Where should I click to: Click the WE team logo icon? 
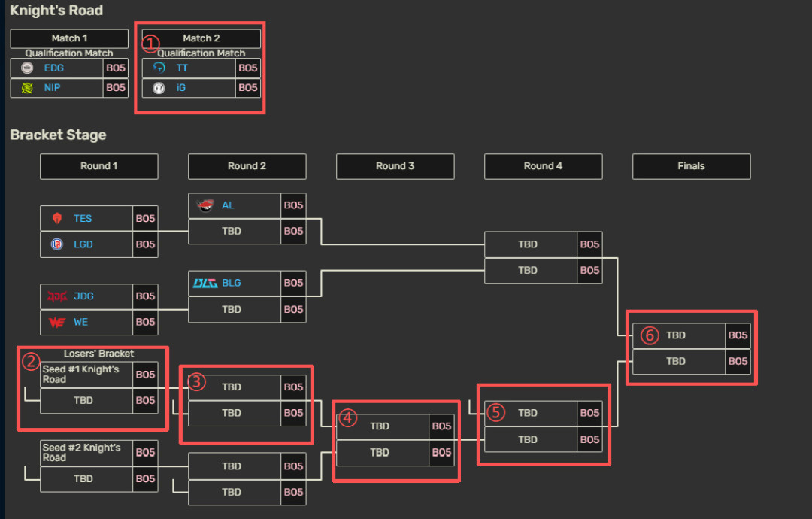tap(57, 322)
